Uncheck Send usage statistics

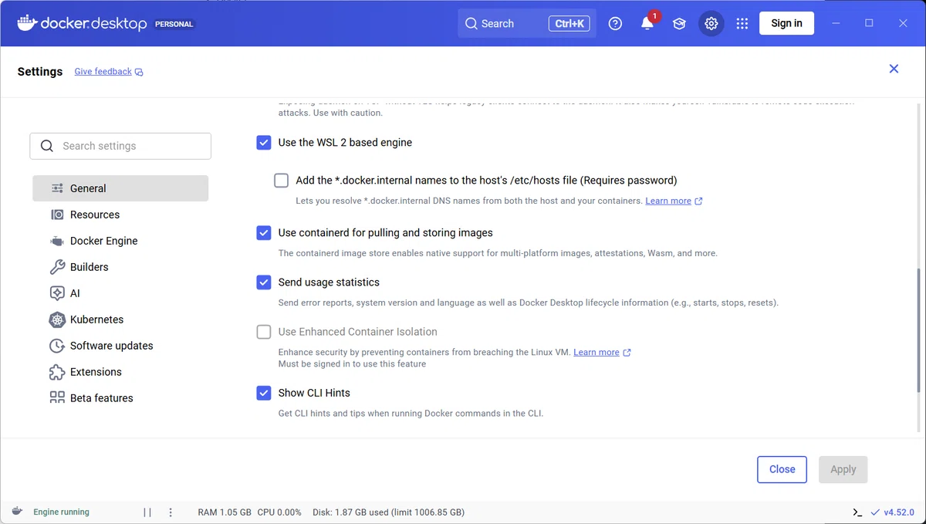[x=264, y=282]
